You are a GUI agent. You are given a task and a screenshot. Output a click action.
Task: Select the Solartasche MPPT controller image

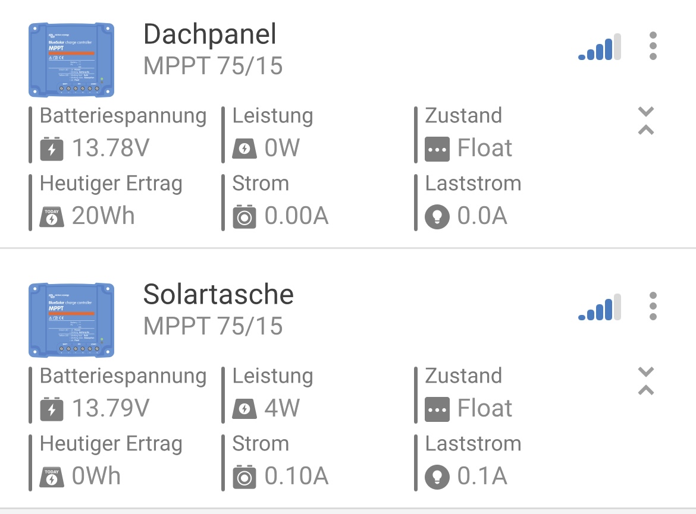[71, 320]
